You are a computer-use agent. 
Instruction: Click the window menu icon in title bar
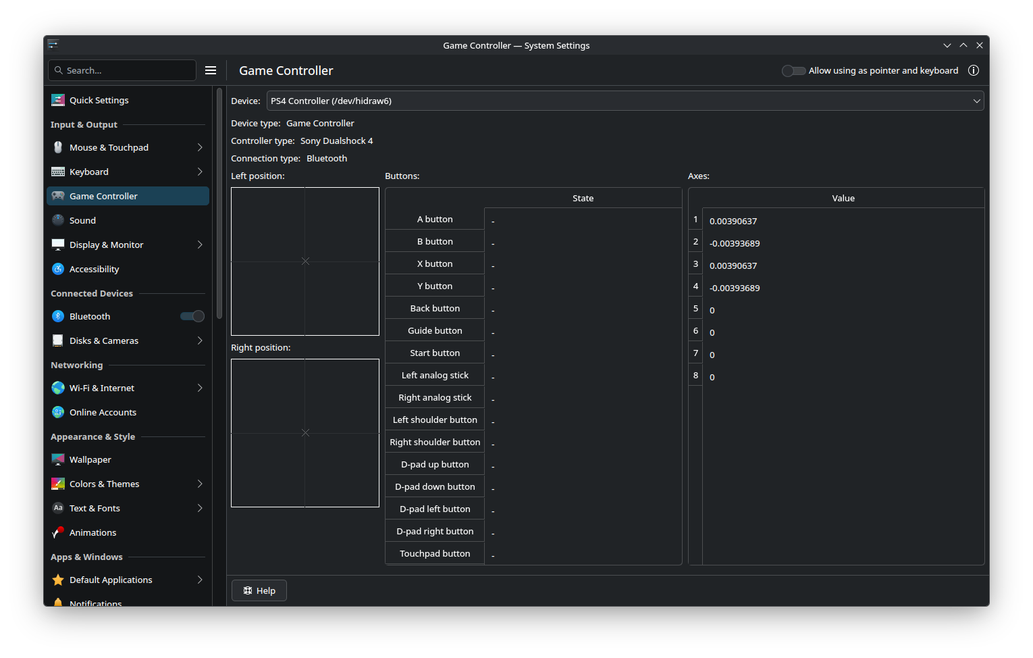tap(53, 45)
